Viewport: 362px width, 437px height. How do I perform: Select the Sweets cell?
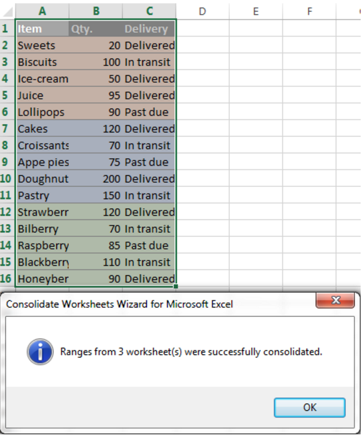coord(42,45)
